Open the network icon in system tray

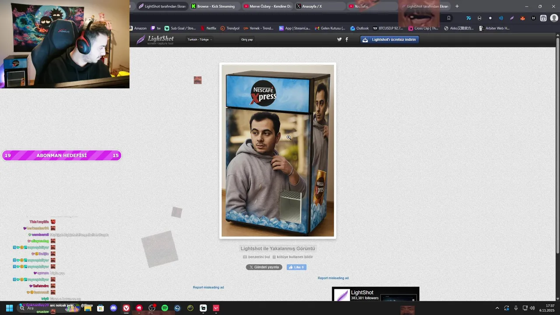[x=525, y=308]
